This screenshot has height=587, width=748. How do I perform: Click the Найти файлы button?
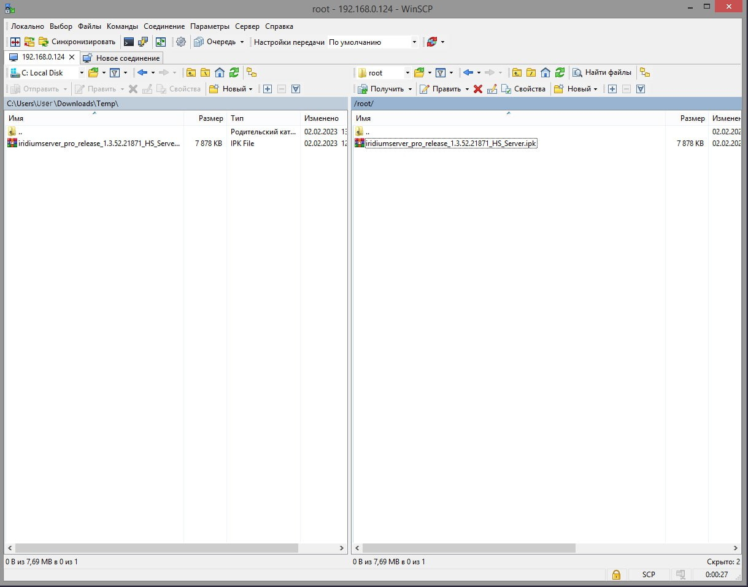[x=602, y=73]
